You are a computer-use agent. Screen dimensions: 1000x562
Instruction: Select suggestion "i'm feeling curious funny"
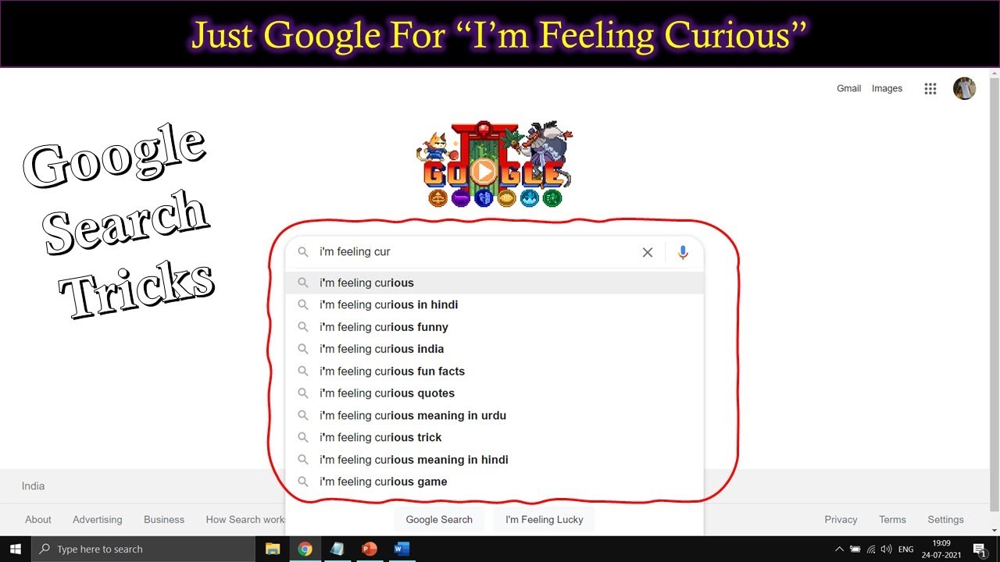coord(495,327)
